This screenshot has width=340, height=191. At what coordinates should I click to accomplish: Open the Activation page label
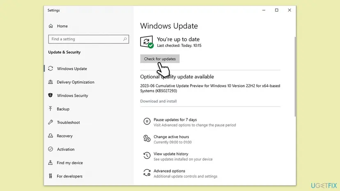66,149
